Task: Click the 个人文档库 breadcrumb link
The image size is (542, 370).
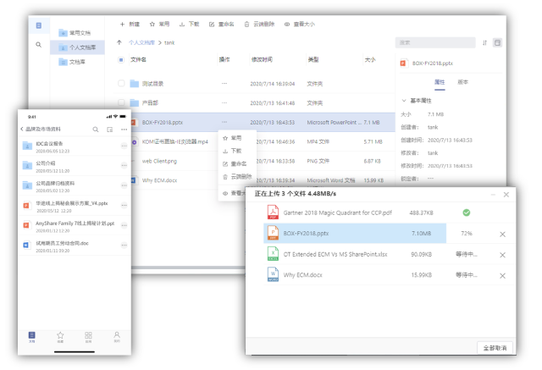Action: 141,42
